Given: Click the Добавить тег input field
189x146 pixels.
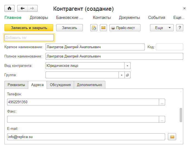Looking at the screenshot, I should (29, 38).
